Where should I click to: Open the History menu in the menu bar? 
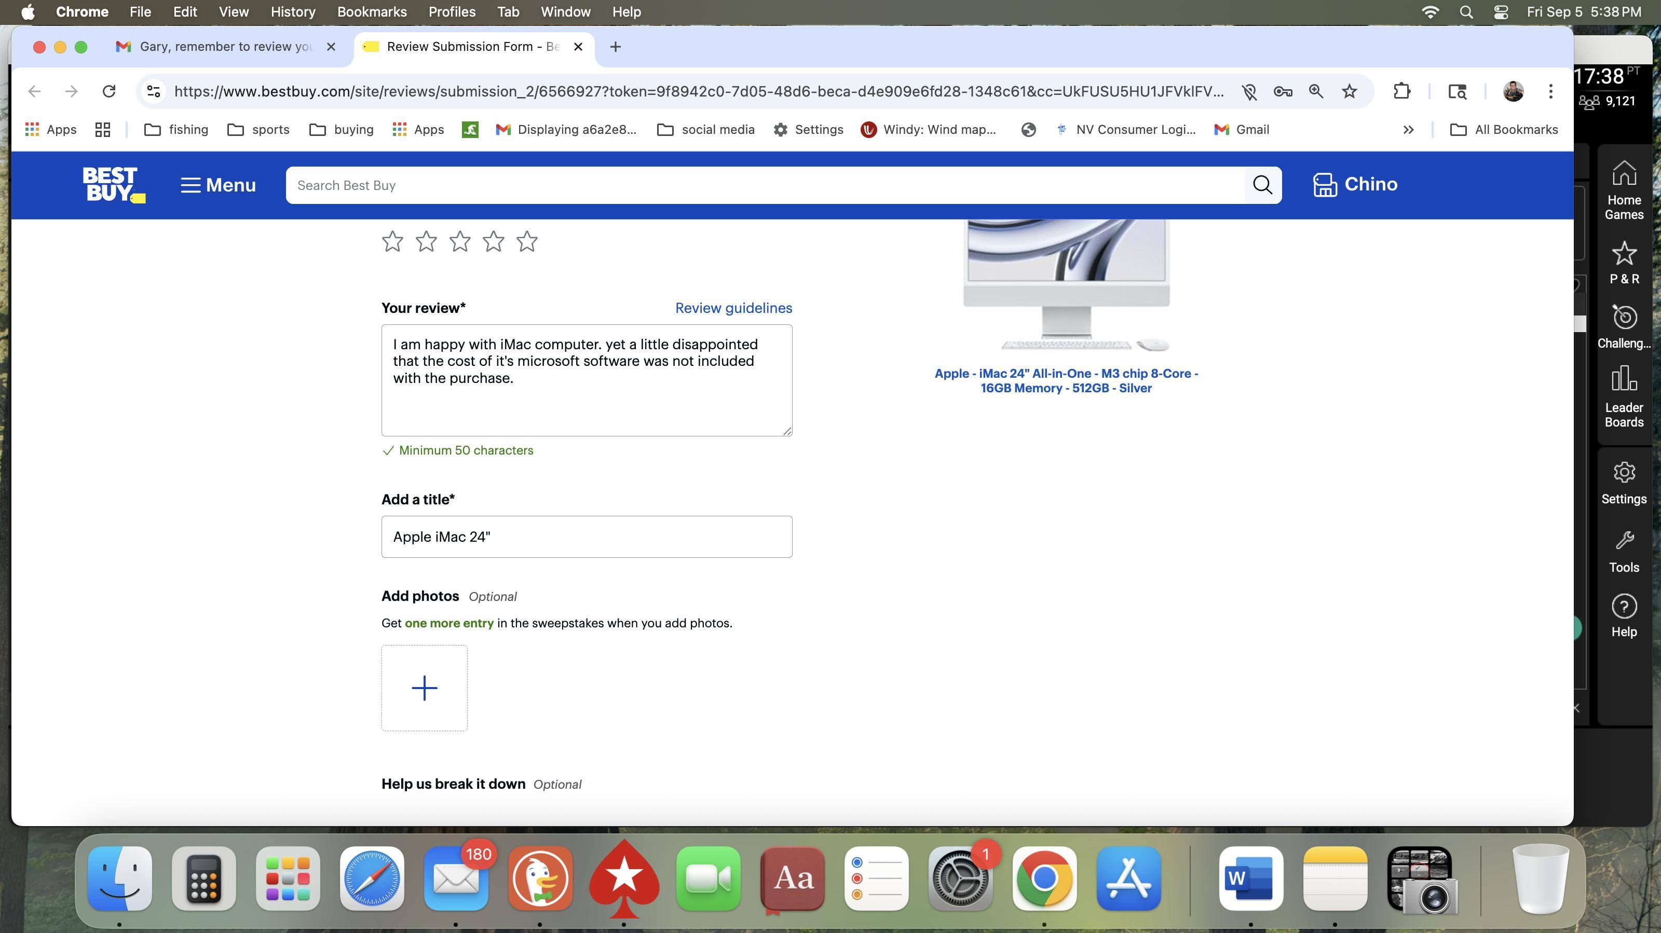pos(292,11)
